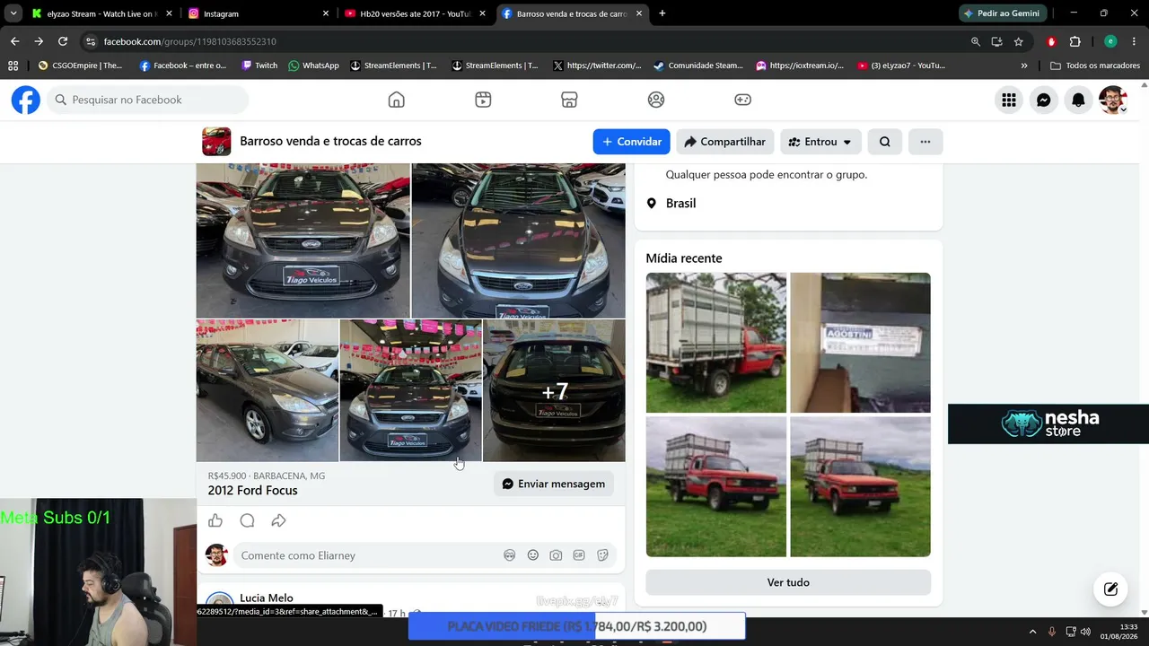
Task: Open the Facebook account profile menu
Action: click(x=1113, y=100)
